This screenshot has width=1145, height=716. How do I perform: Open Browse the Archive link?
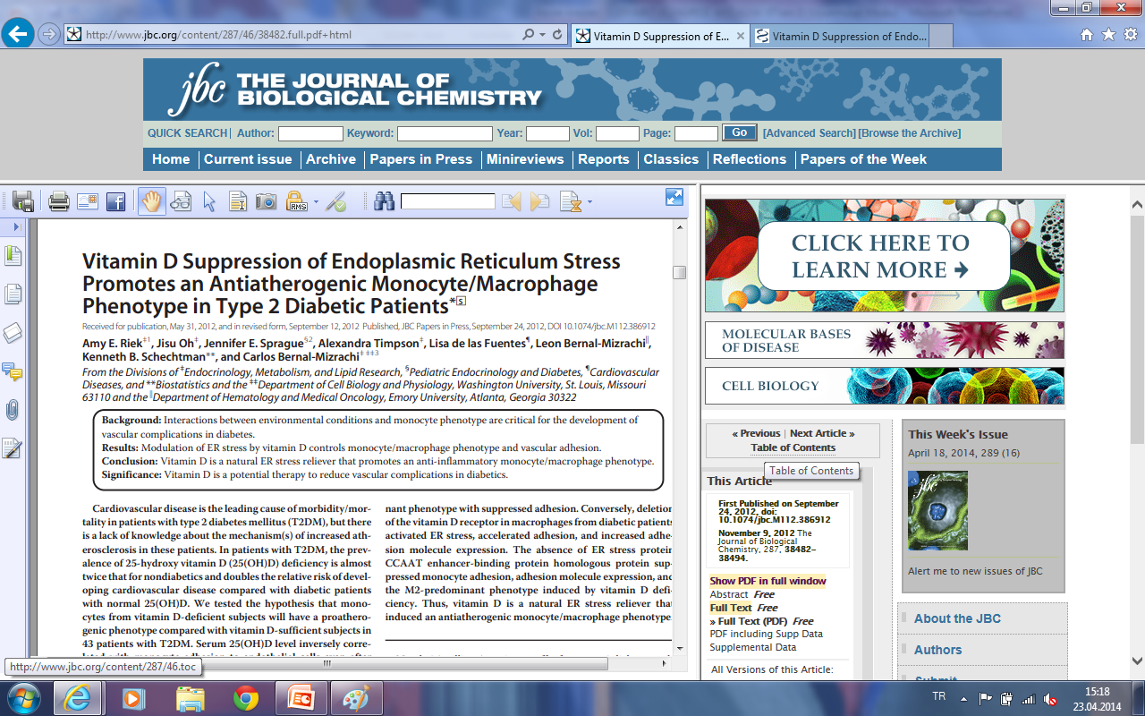tap(910, 133)
